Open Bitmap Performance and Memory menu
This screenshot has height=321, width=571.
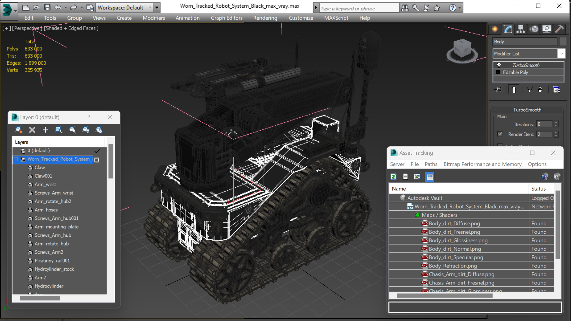(x=482, y=164)
